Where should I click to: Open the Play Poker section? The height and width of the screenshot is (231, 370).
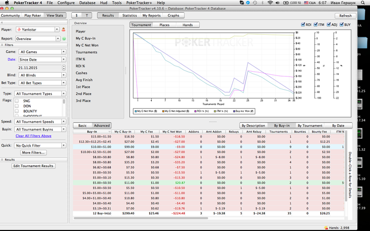click(x=33, y=15)
